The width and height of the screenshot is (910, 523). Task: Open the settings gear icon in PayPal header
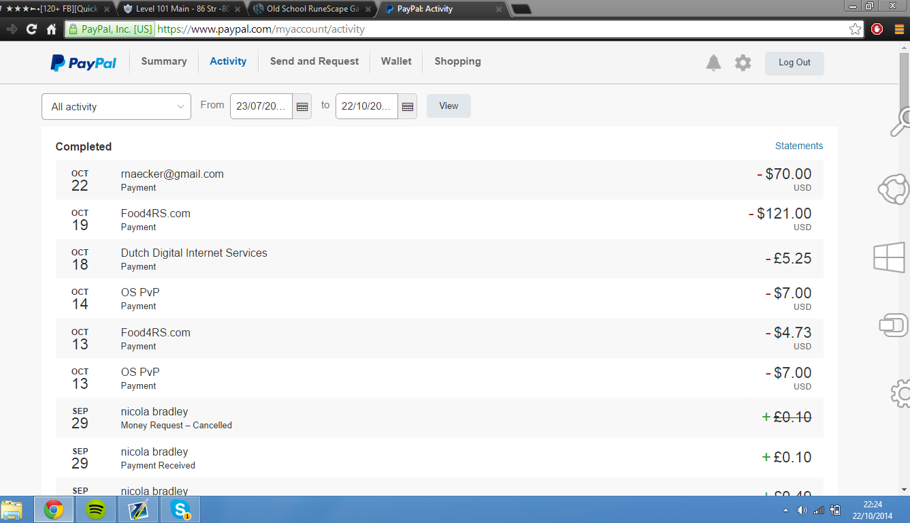pyautogui.click(x=743, y=63)
